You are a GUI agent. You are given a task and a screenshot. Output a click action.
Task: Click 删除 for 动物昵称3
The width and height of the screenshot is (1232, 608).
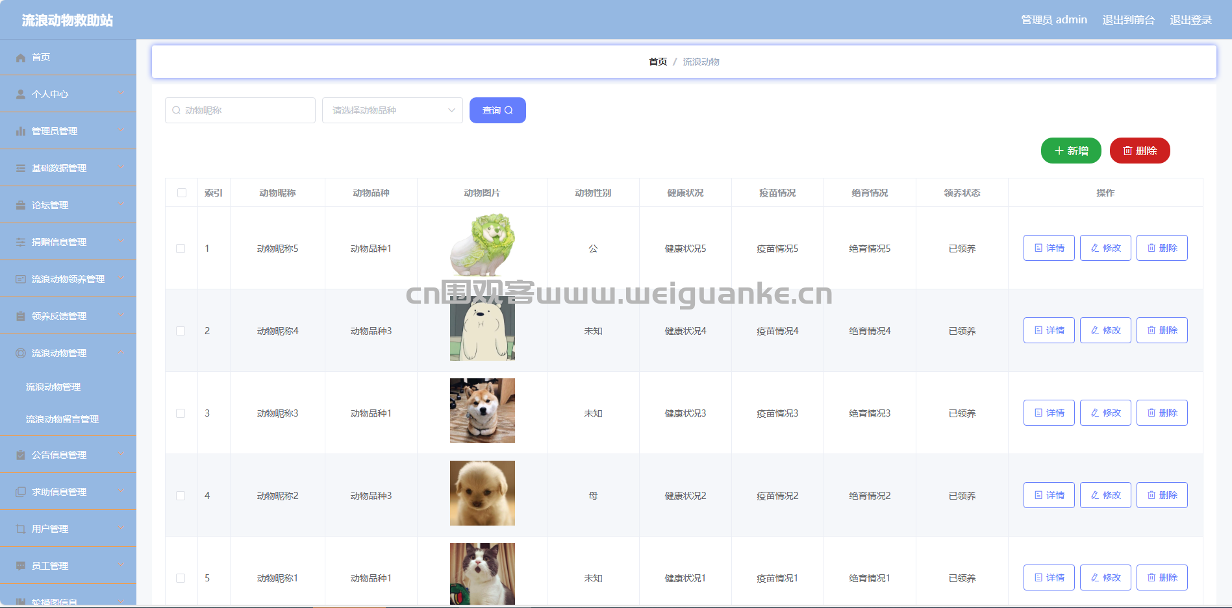1162,413
